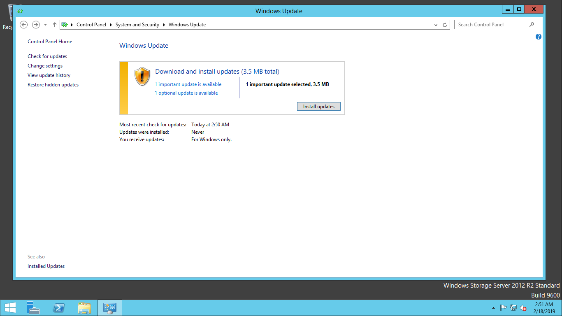Click '1 optional update is available' link
562x316 pixels.
186,93
